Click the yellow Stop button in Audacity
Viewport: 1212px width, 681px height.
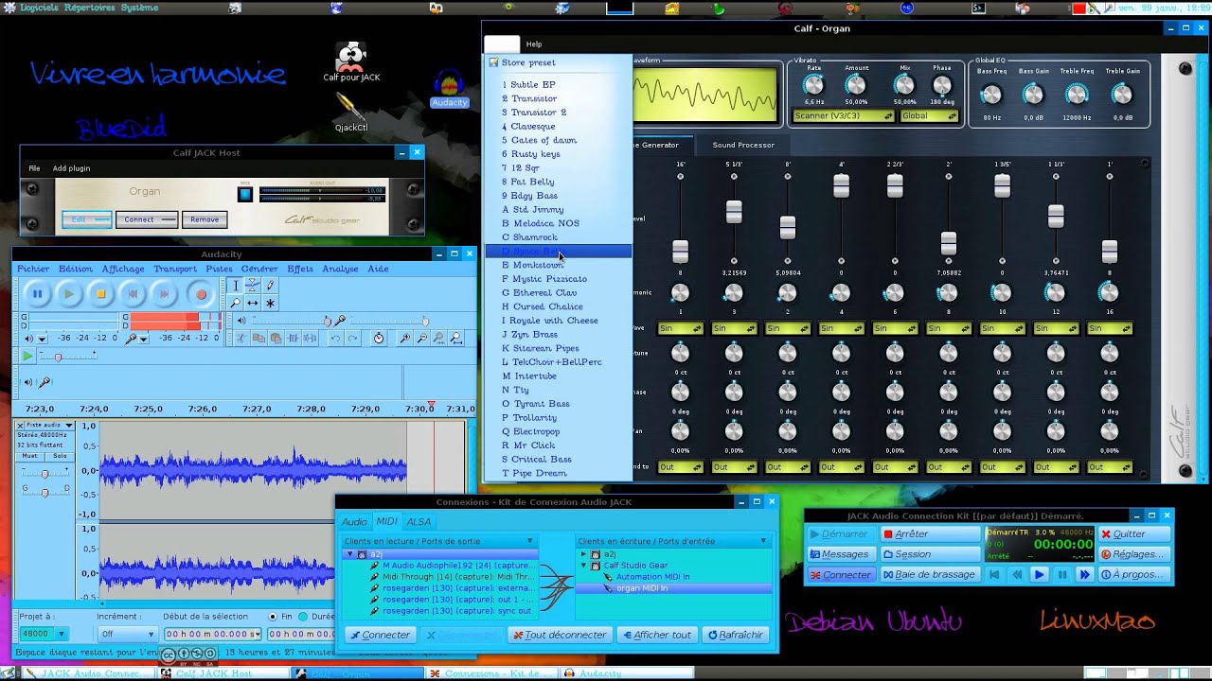pos(101,294)
